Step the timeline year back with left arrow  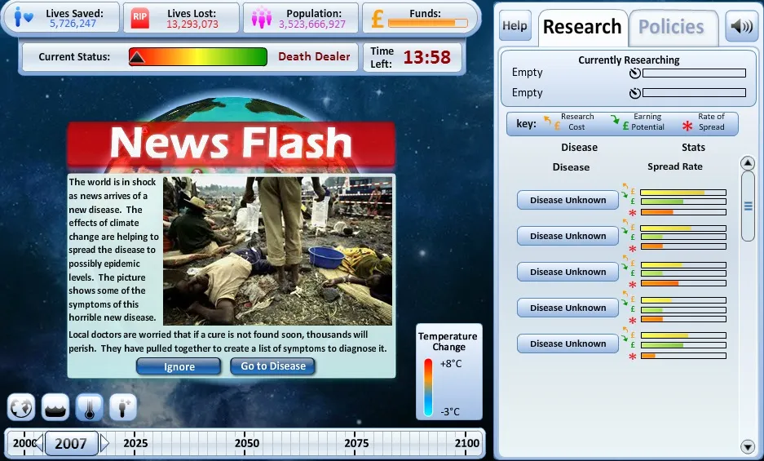tap(39, 443)
